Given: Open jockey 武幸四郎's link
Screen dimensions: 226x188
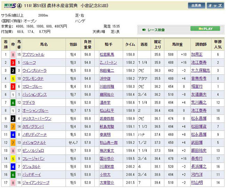Looking at the screenshot, I should coord(107,118).
